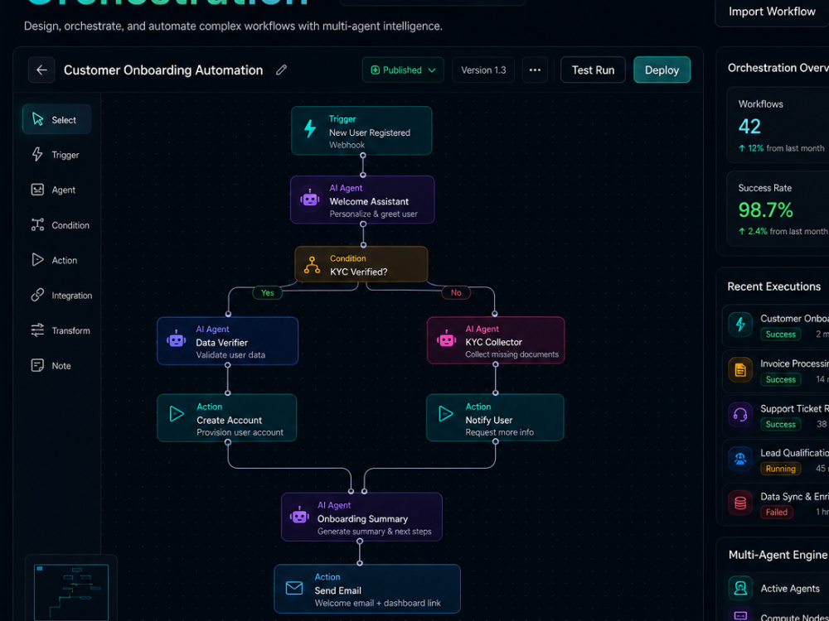
Task: Click Success badge under Invoice Processing
Action: (780, 379)
